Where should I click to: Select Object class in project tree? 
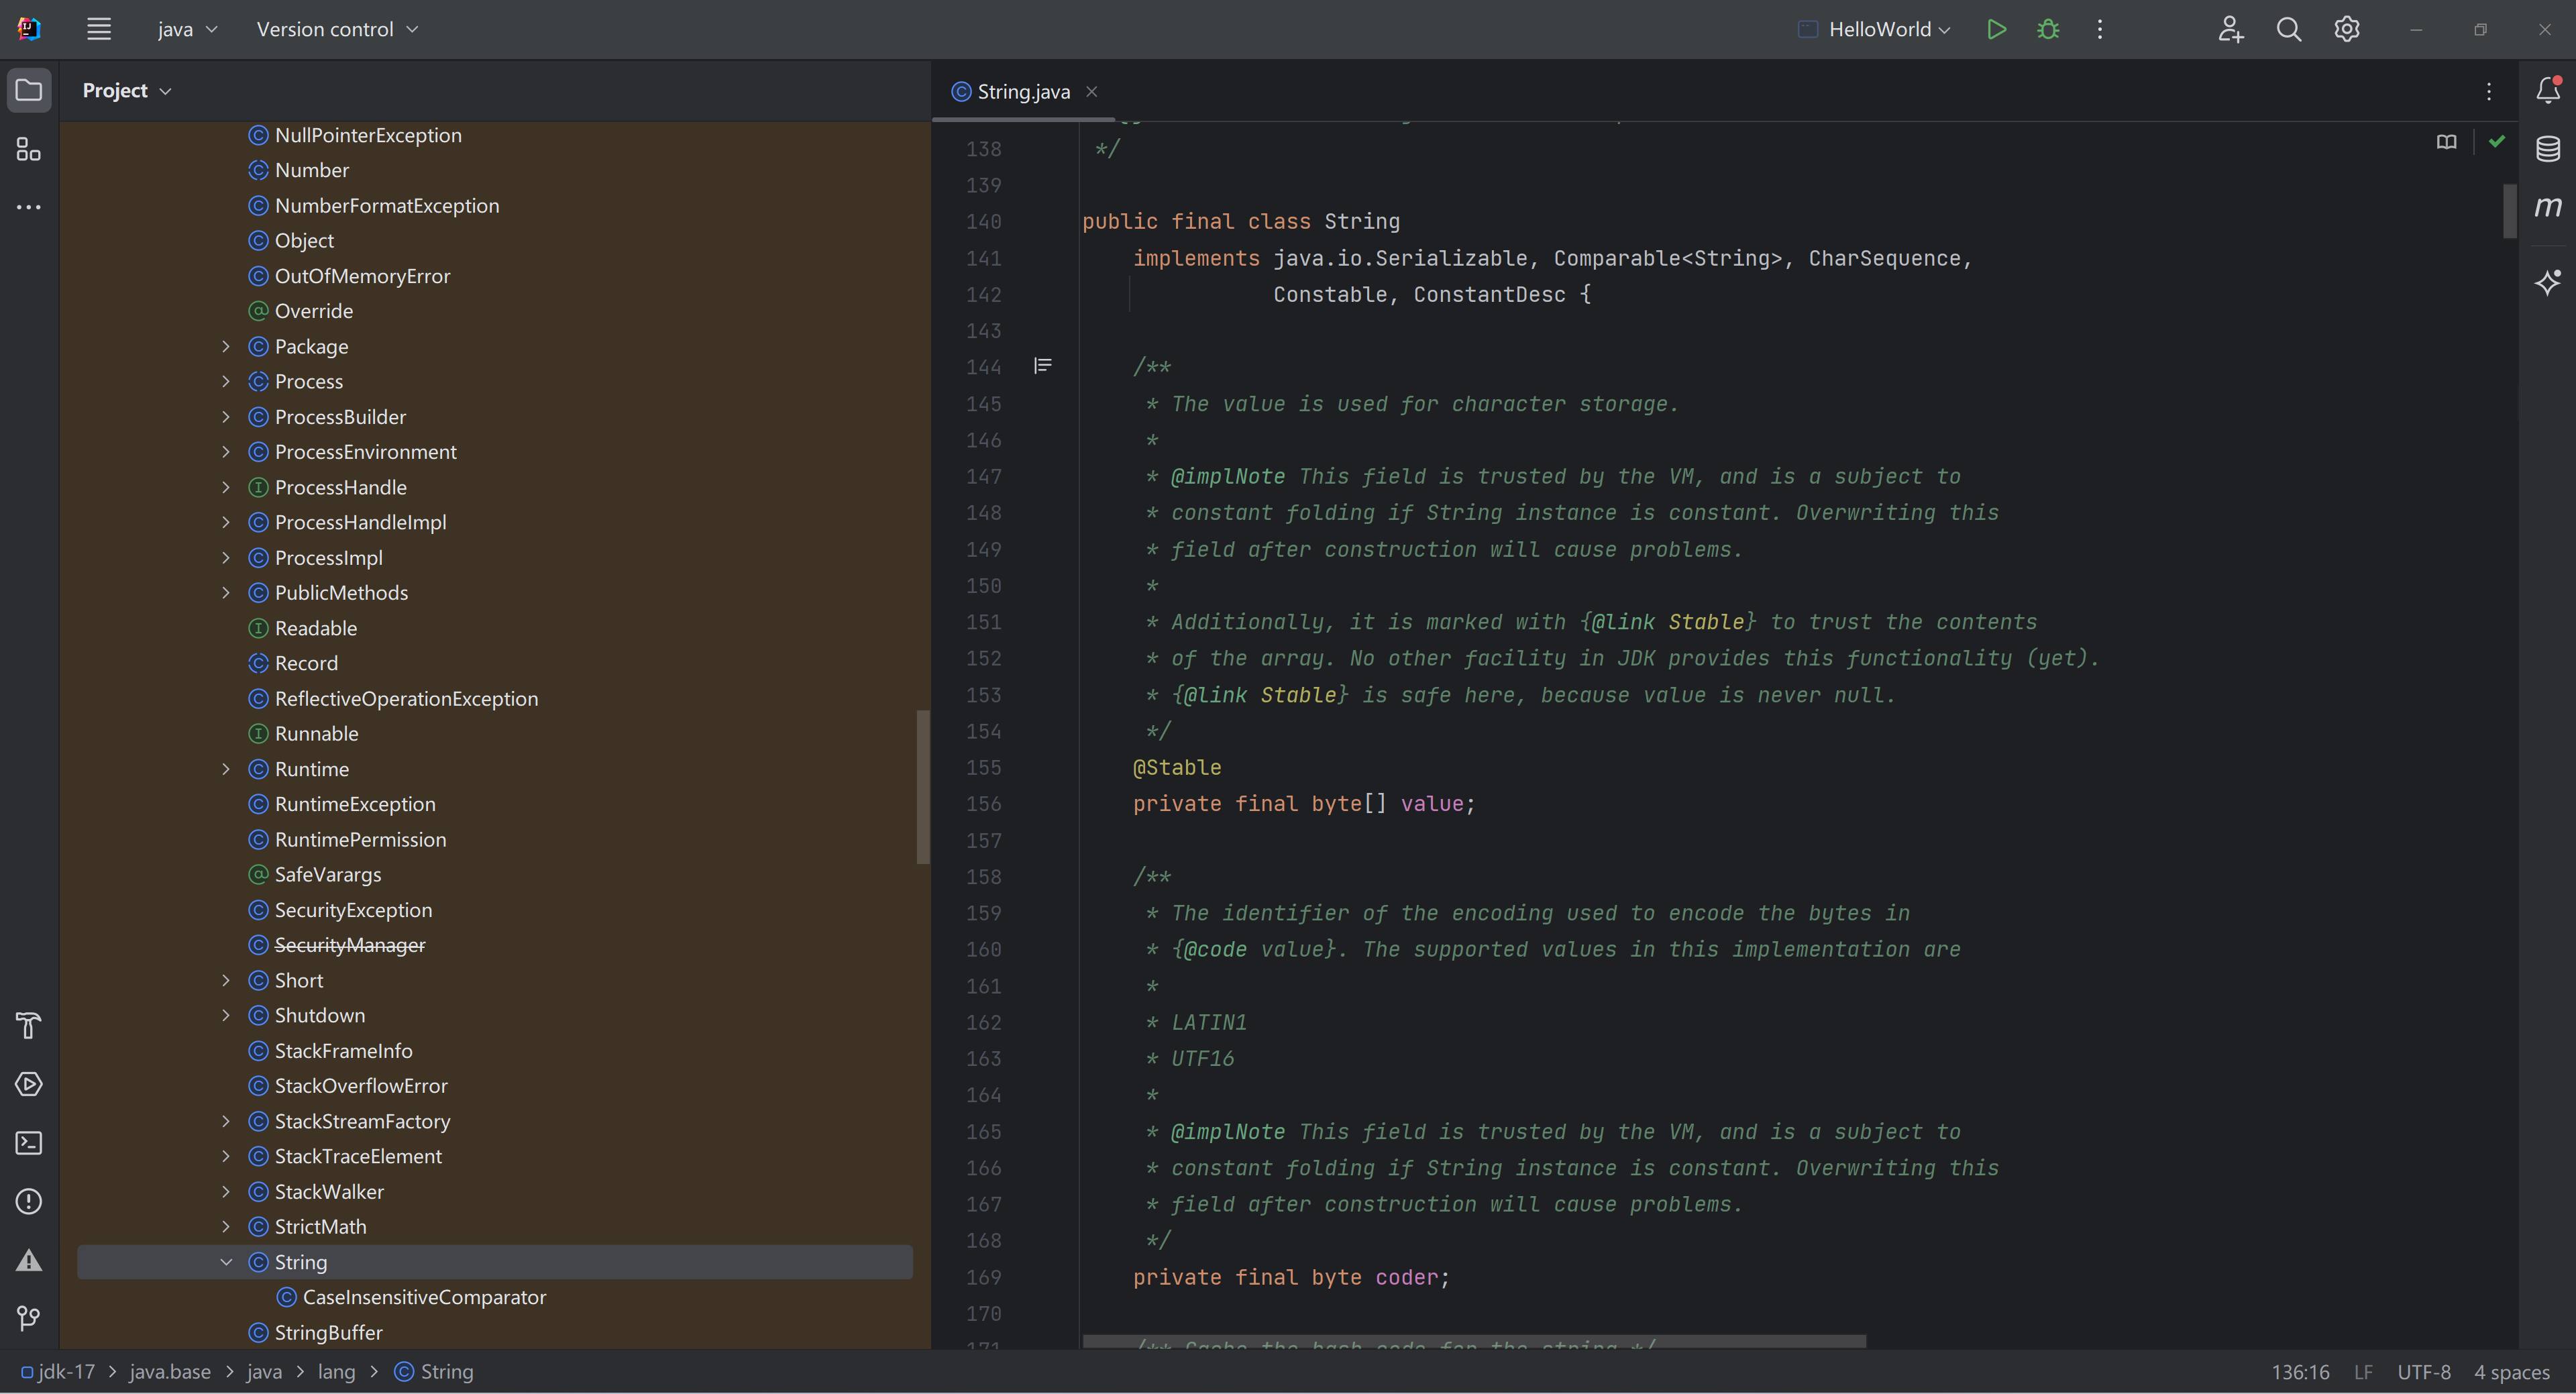click(304, 240)
